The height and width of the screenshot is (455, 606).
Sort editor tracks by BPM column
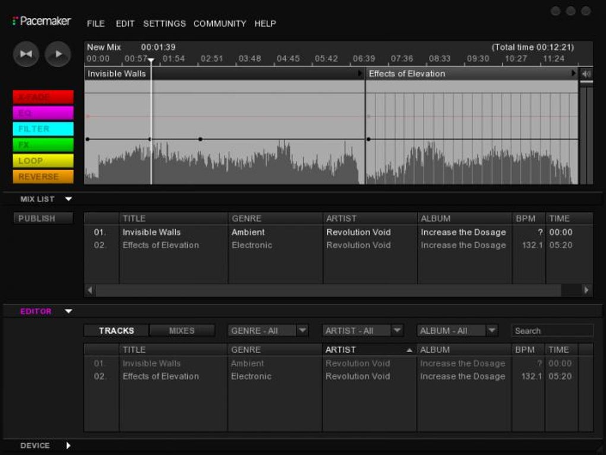[528, 350]
